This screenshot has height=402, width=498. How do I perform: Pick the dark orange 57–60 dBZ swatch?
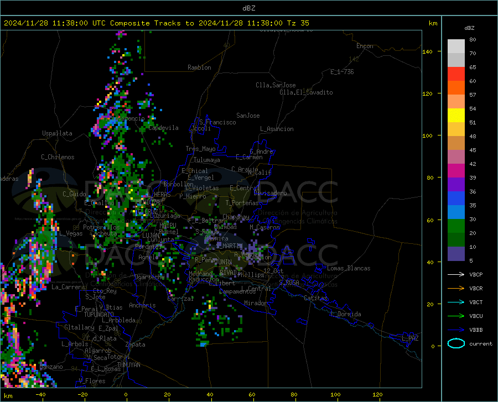tap(456, 88)
